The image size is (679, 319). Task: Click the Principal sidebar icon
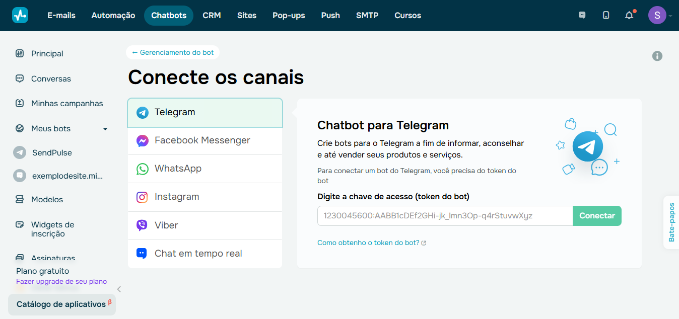[20, 53]
